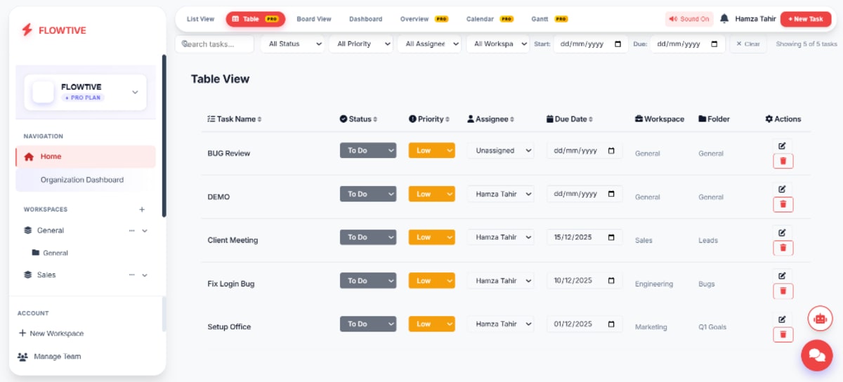The image size is (843, 382).
Task: Delete the Client Meeting task
Action: pyautogui.click(x=783, y=248)
